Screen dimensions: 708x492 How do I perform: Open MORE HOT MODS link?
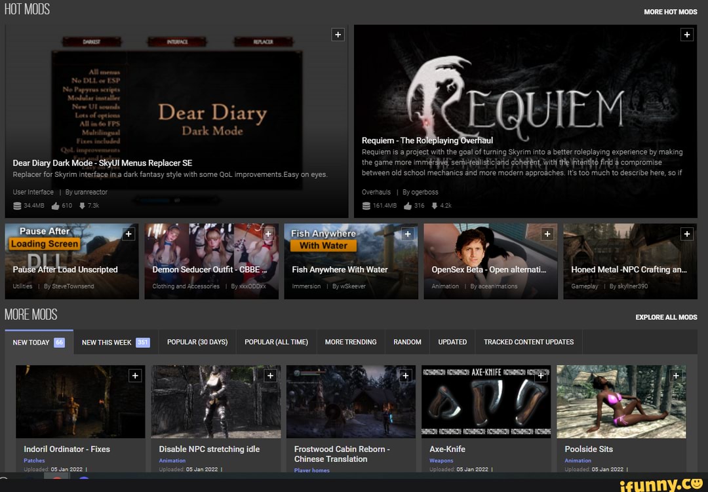pyautogui.click(x=671, y=11)
